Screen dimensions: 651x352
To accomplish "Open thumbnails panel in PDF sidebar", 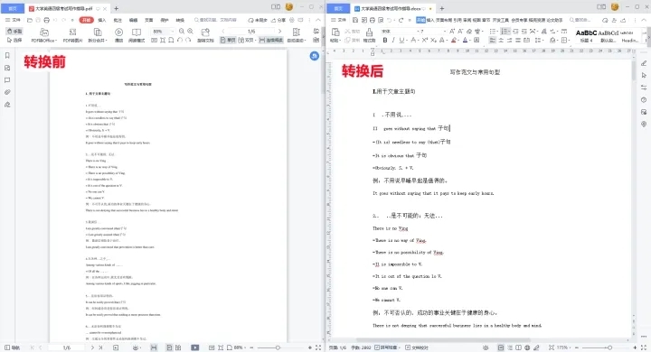I will tap(7, 68).
